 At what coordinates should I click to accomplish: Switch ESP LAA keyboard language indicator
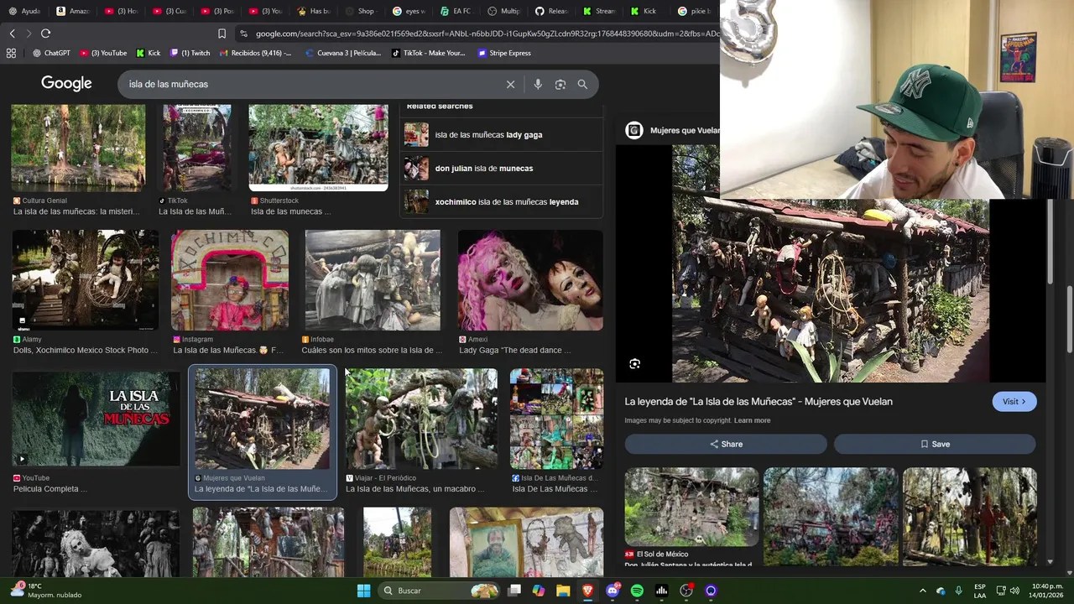[979, 591]
